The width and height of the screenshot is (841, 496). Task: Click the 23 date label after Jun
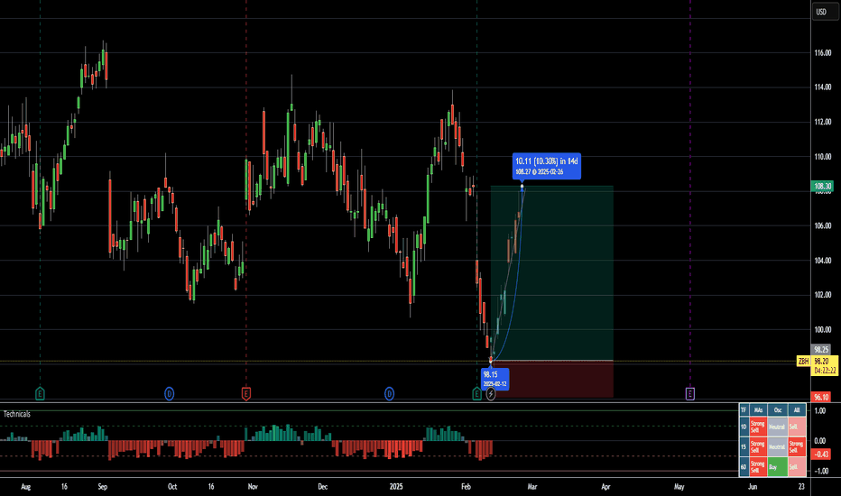click(801, 487)
